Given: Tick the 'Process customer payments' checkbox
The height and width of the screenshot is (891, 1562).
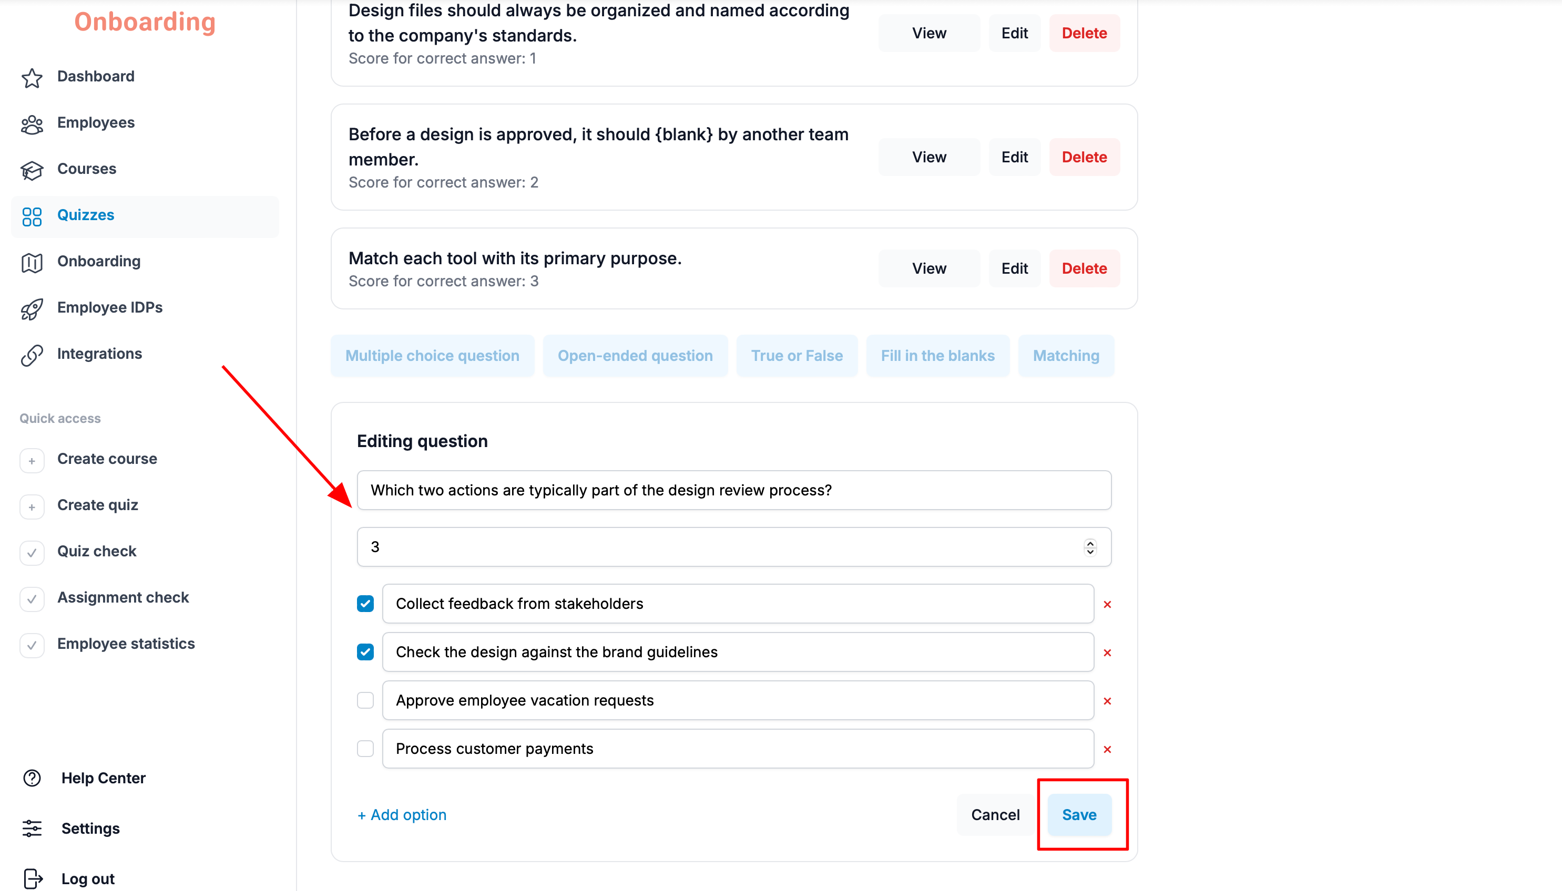Looking at the screenshot, I should pyautogui.click(x=365, y=749).
